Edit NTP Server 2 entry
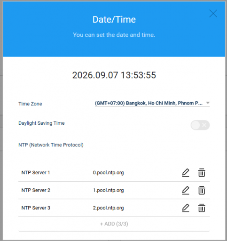 (x=186, y=190)
